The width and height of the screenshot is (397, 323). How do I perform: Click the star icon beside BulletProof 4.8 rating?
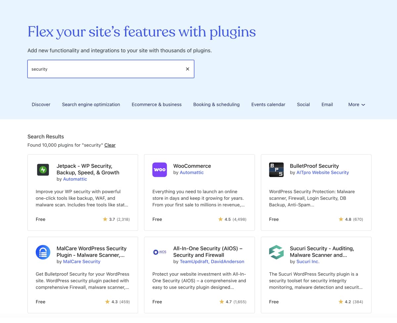point(341,219)
